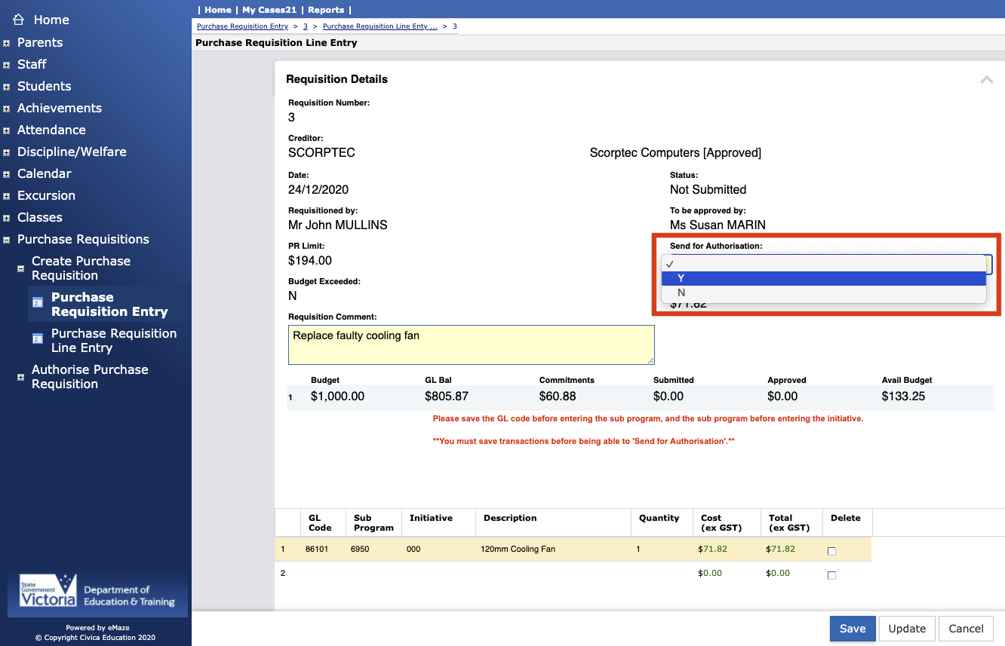Open Purchase Requisition Entry sidebar item

coord(109,305)
